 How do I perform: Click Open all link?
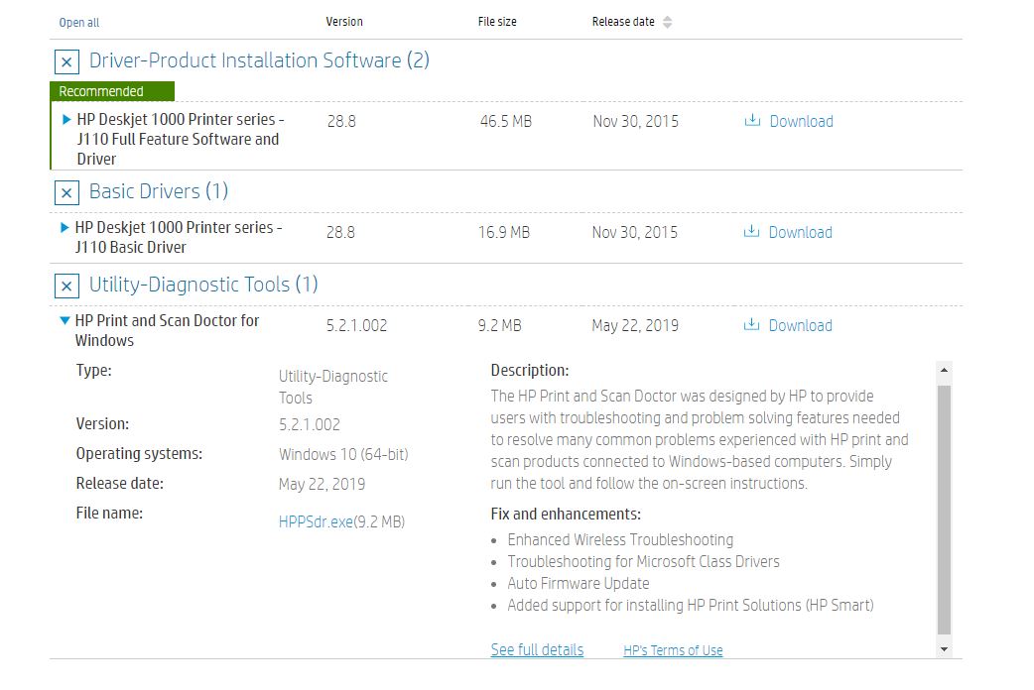79,22
